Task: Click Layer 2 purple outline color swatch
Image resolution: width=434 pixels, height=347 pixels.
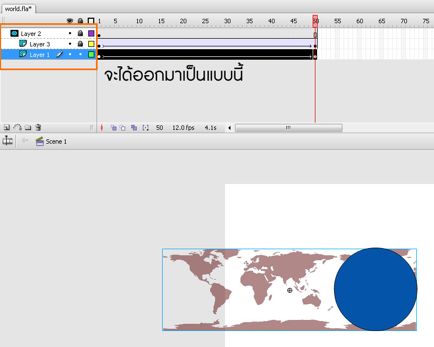Action: [x=91, y=34]
